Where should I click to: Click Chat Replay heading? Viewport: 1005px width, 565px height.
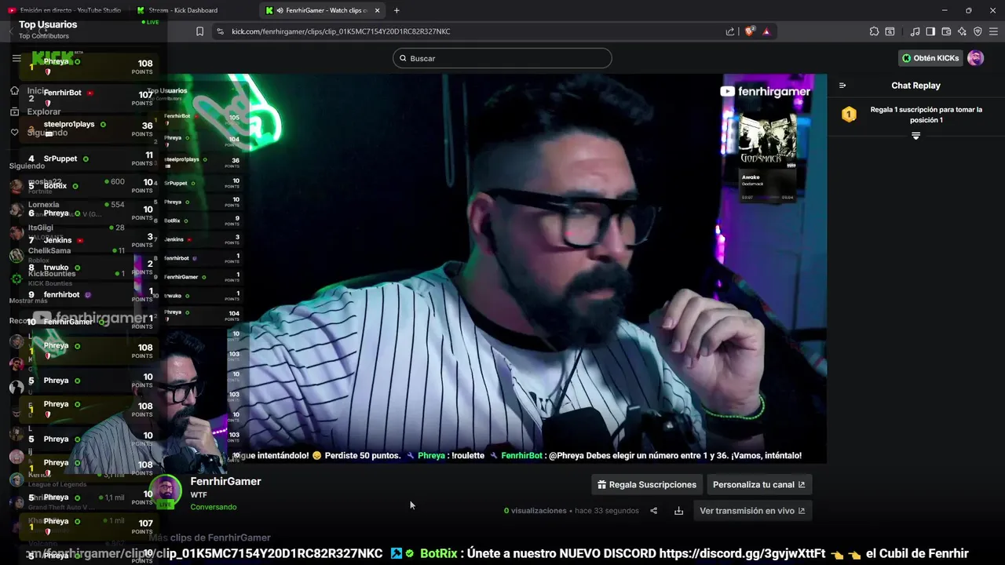(915, 86)
